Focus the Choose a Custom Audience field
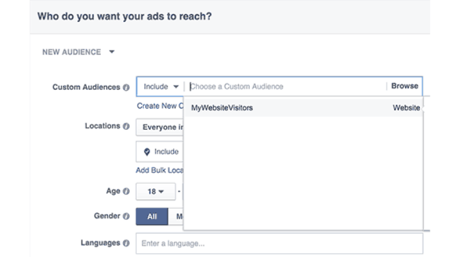The image size is (456, 257). coord(286,87)
